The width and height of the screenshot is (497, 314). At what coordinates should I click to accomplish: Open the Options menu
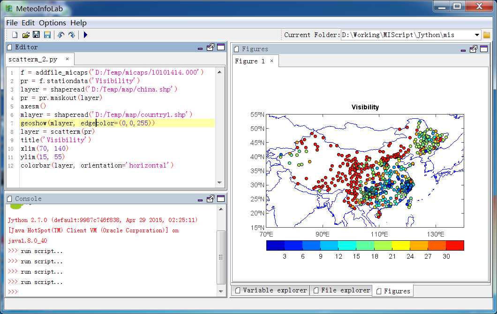pyautogui.click(x=53, y=23)
